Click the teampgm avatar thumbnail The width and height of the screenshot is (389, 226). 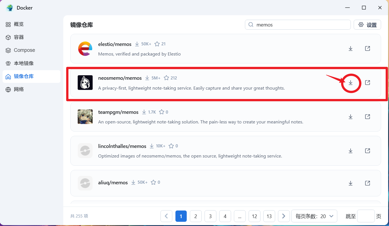pos(85,117)
